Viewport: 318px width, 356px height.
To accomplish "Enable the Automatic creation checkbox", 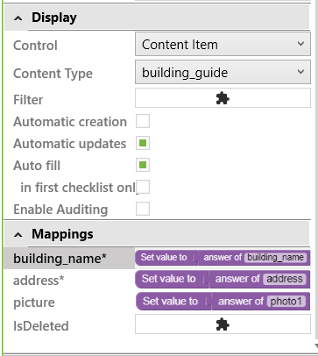I will pyautogui.click(x=143, y=121).
